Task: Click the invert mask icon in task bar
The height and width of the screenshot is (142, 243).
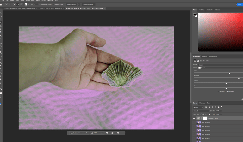Action: 112,133
